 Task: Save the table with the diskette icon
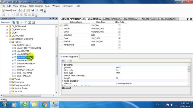pyautogui.click(x=33, y=10)
